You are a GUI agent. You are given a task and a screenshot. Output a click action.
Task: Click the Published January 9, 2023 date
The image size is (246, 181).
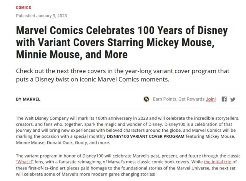[42, 16]
